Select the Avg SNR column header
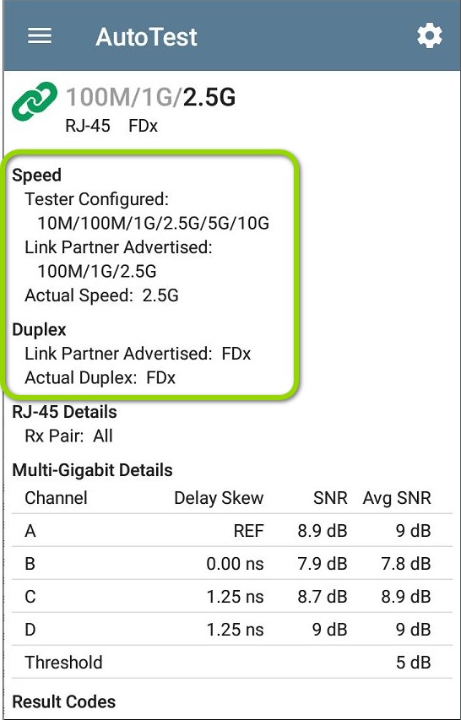461x720 pixels. pos(397,498)
